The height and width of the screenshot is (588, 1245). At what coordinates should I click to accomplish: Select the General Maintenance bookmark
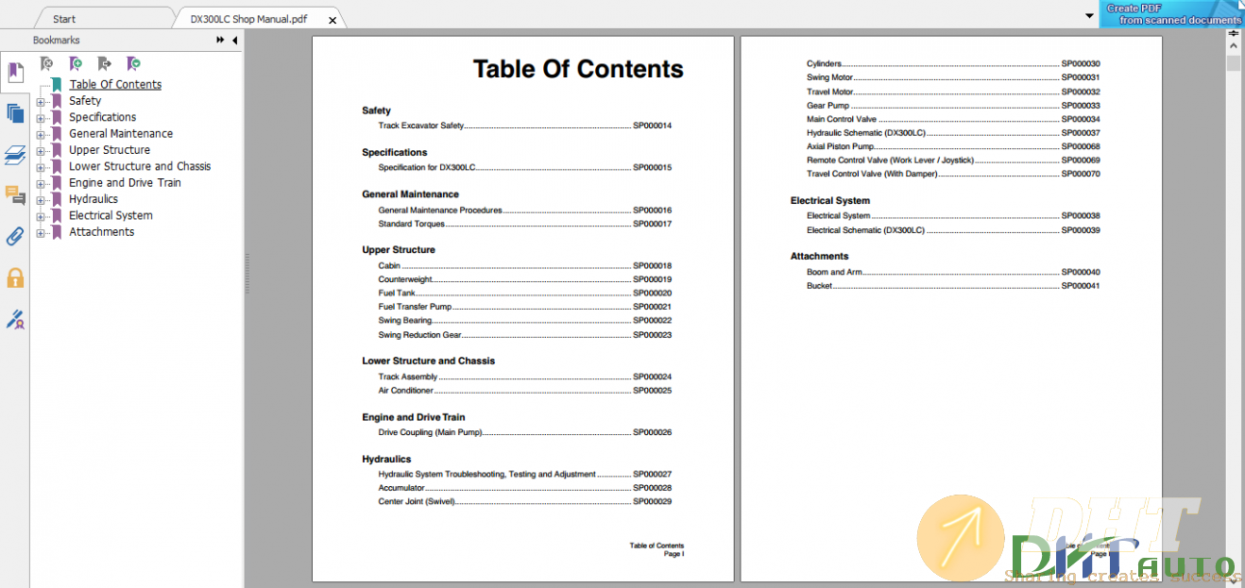[121, 134]
